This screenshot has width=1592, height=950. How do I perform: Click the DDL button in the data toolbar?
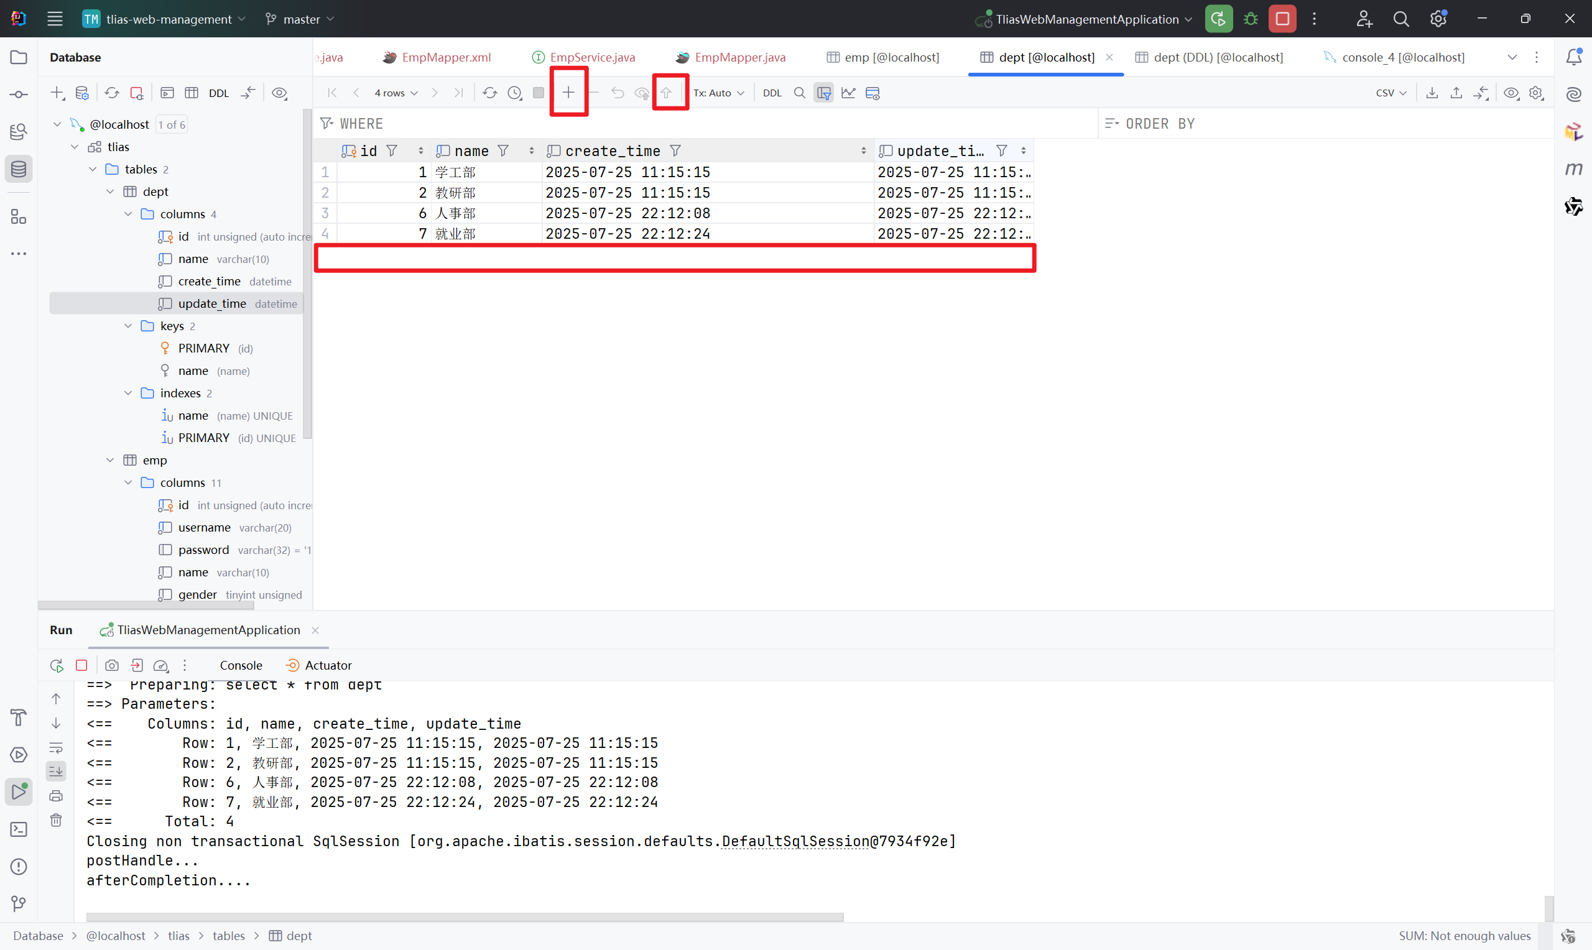[x=772, y=93]
